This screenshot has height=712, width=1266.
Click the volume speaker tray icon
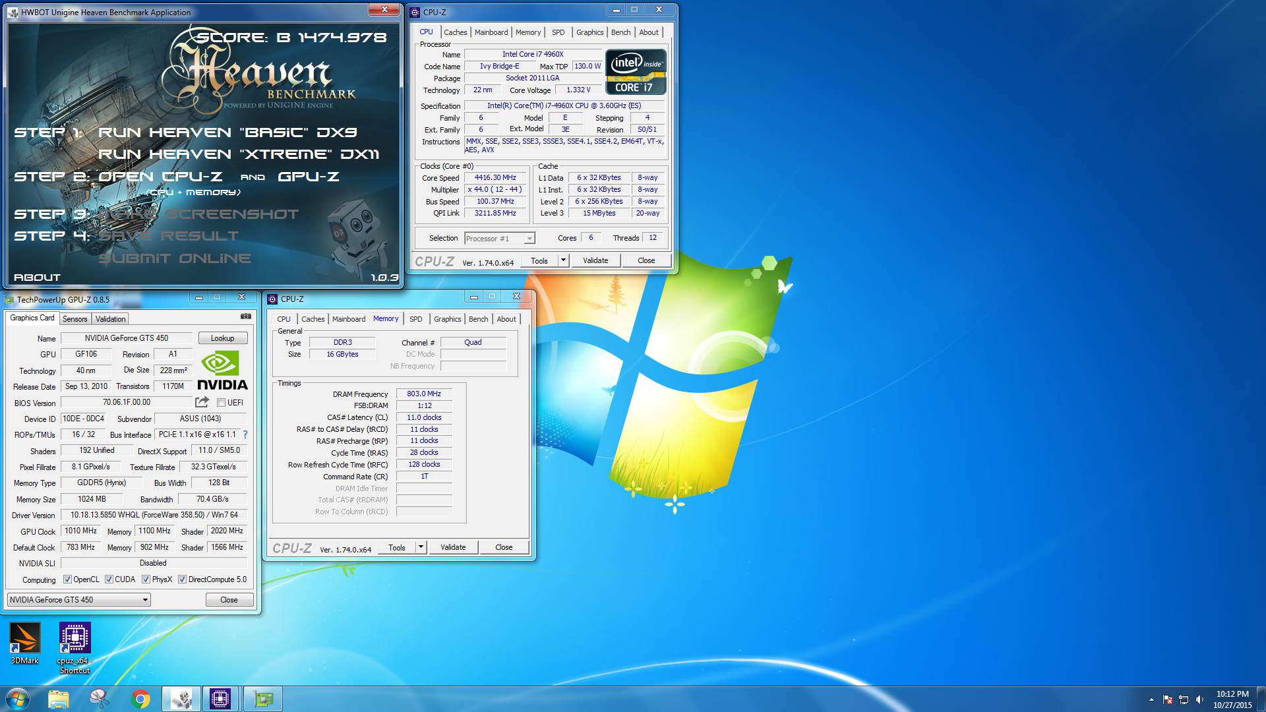(x=1199, y=699)
